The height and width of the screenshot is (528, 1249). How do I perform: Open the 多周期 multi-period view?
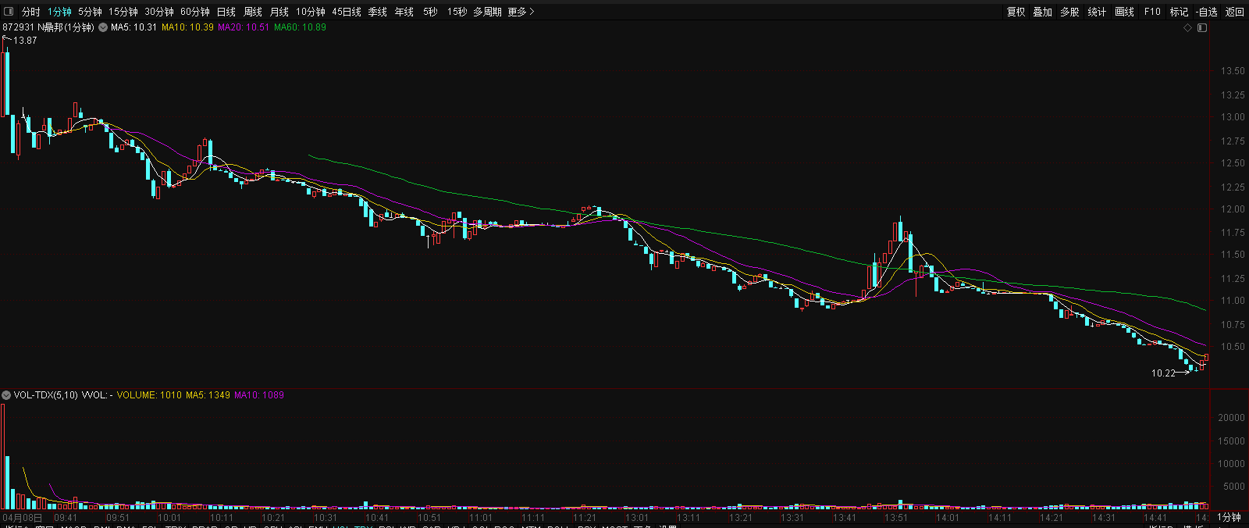point(487,12)
